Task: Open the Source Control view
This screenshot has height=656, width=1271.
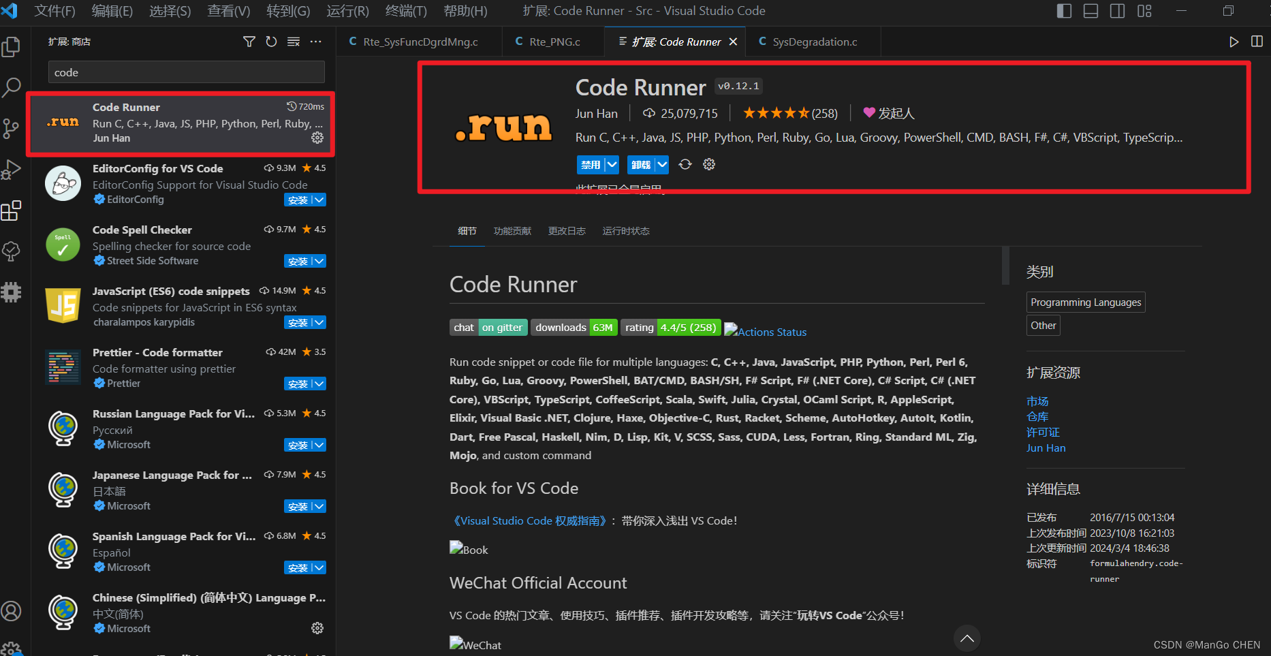Action: coord(12,129)
